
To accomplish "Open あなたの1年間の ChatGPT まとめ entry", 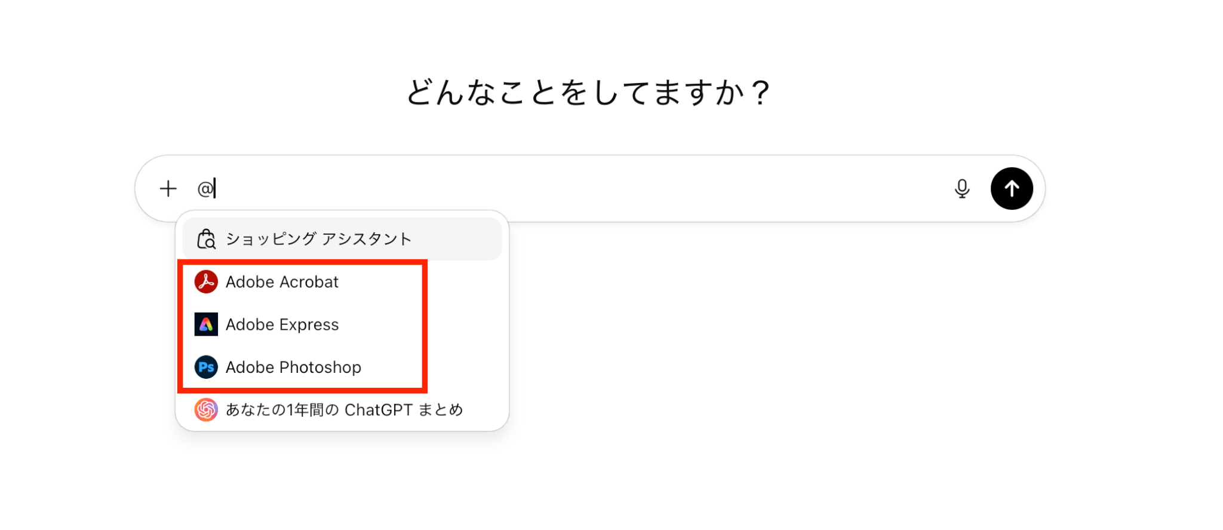I will tap(344, 410).
